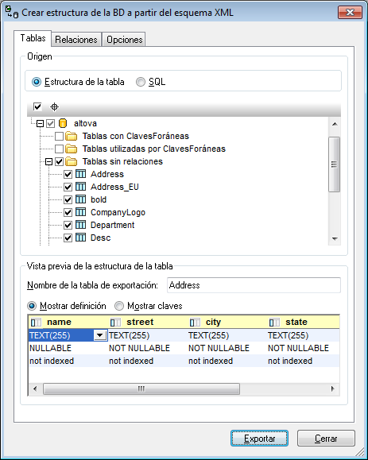Click NULLABLE cell under name
Image resolution: width=368 pixels, height=460 pixels.
(68, 348)
